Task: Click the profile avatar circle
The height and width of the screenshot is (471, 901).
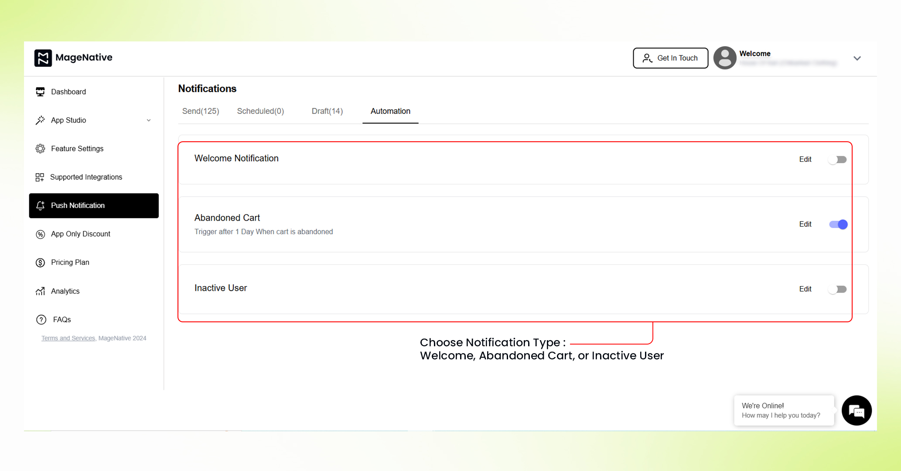Action: click(x=724, y=58)
